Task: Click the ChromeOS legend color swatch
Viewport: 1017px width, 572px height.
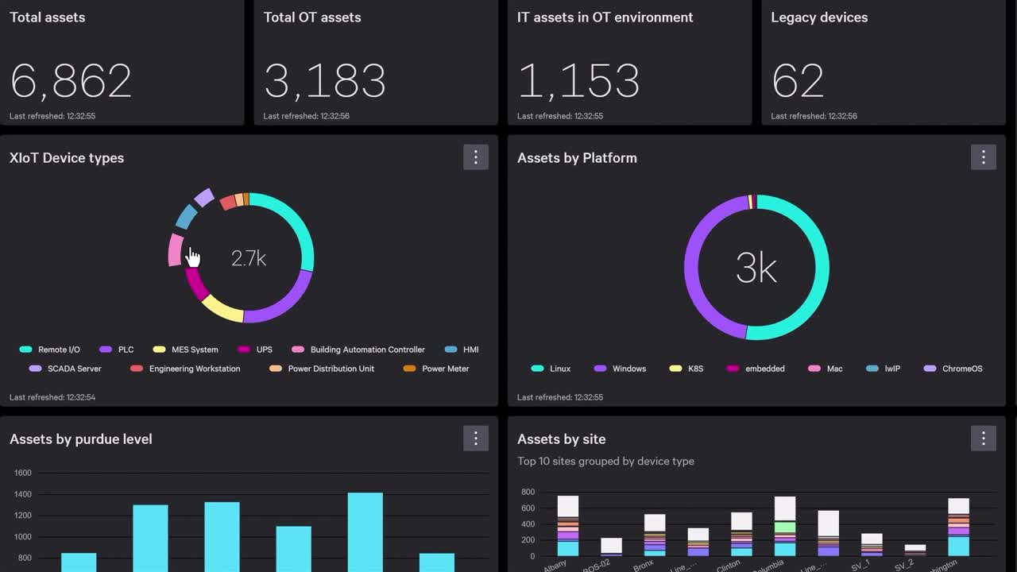Action: [x=930, y=369]
